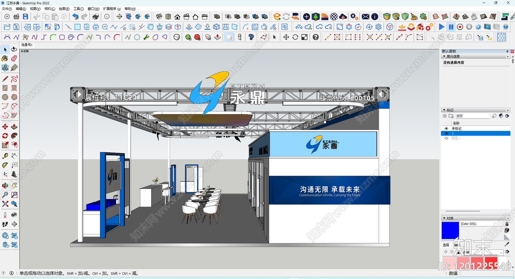Open the 编辑(E) menu

pos(21,9)
